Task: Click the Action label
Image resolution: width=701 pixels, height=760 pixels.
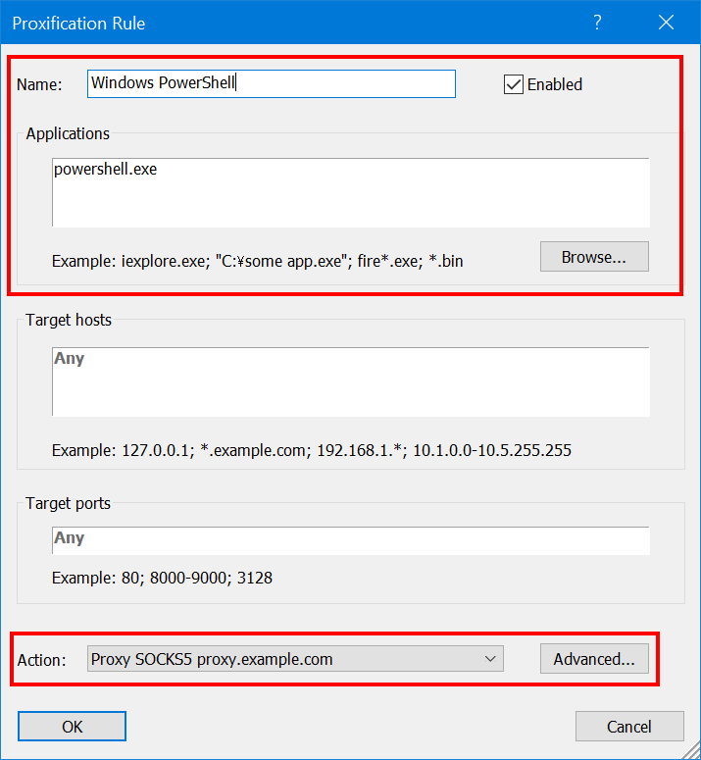Action: pos(41,660)
